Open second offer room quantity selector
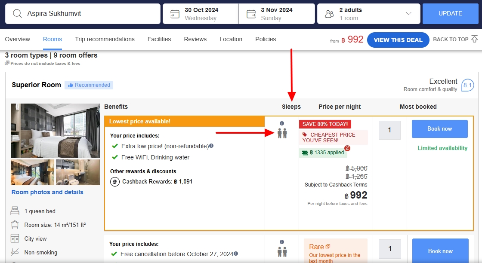The width and height of the screenshot is (482, 263). [389, 249]
